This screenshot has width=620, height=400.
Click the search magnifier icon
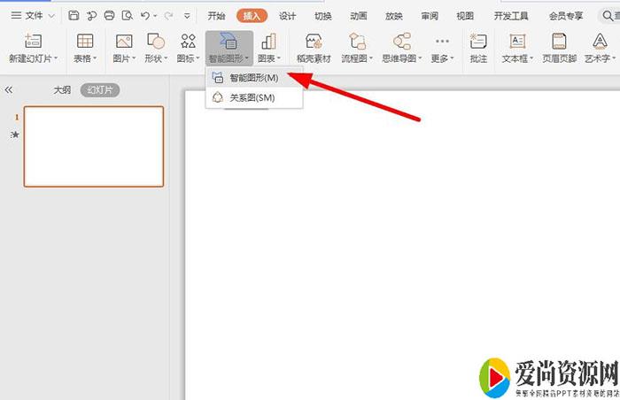[x=608, y=16]
